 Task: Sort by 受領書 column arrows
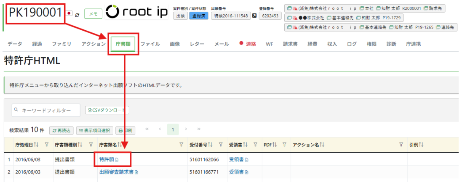coord(246,145)
